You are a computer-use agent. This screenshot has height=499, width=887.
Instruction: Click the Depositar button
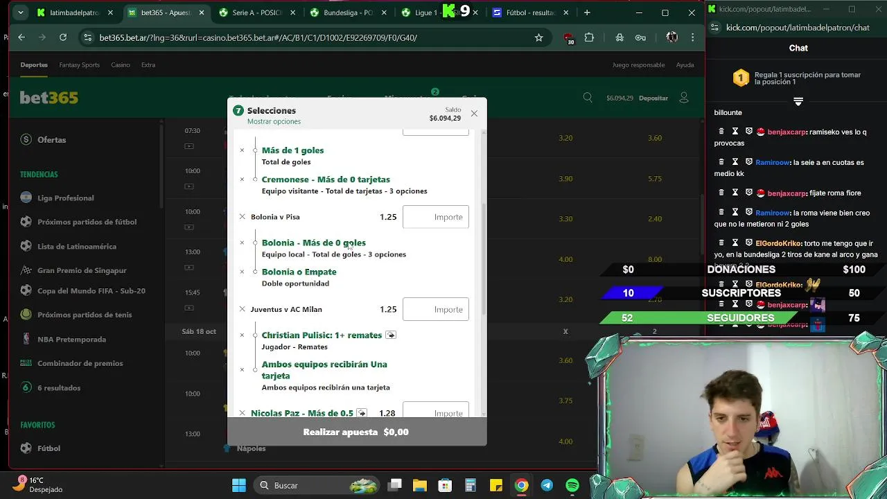(653, 98)
